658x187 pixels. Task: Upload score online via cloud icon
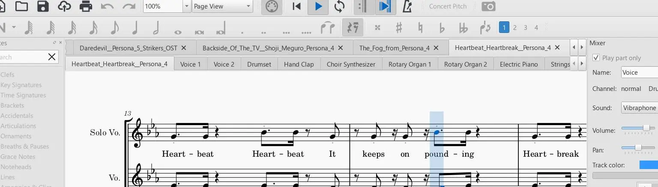[64, 6]
